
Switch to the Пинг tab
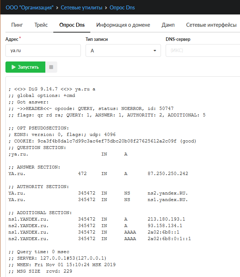[x=17, y=25]
